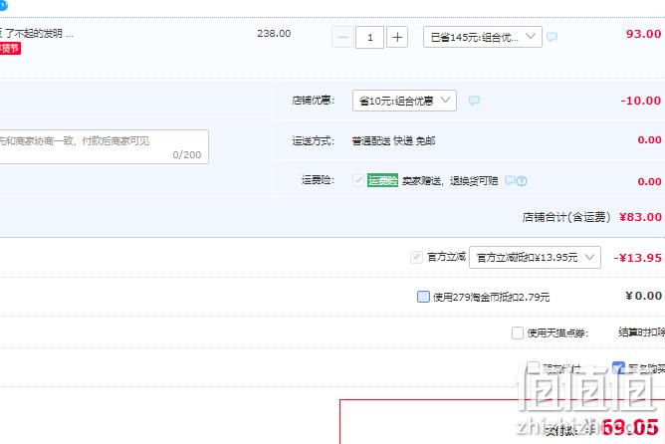Viewport: 665px width, 444px height.
Task: Increase quantity with the plus button
Action: tap(397, 37)
